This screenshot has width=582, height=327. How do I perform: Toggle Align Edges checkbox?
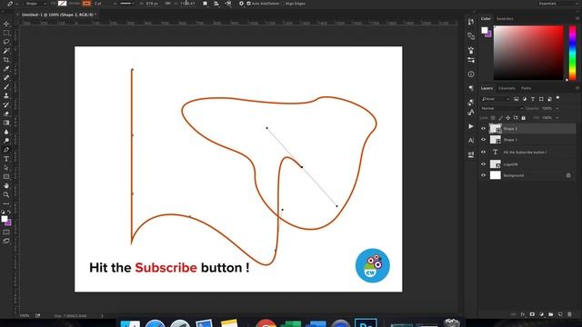coord(283,4)
